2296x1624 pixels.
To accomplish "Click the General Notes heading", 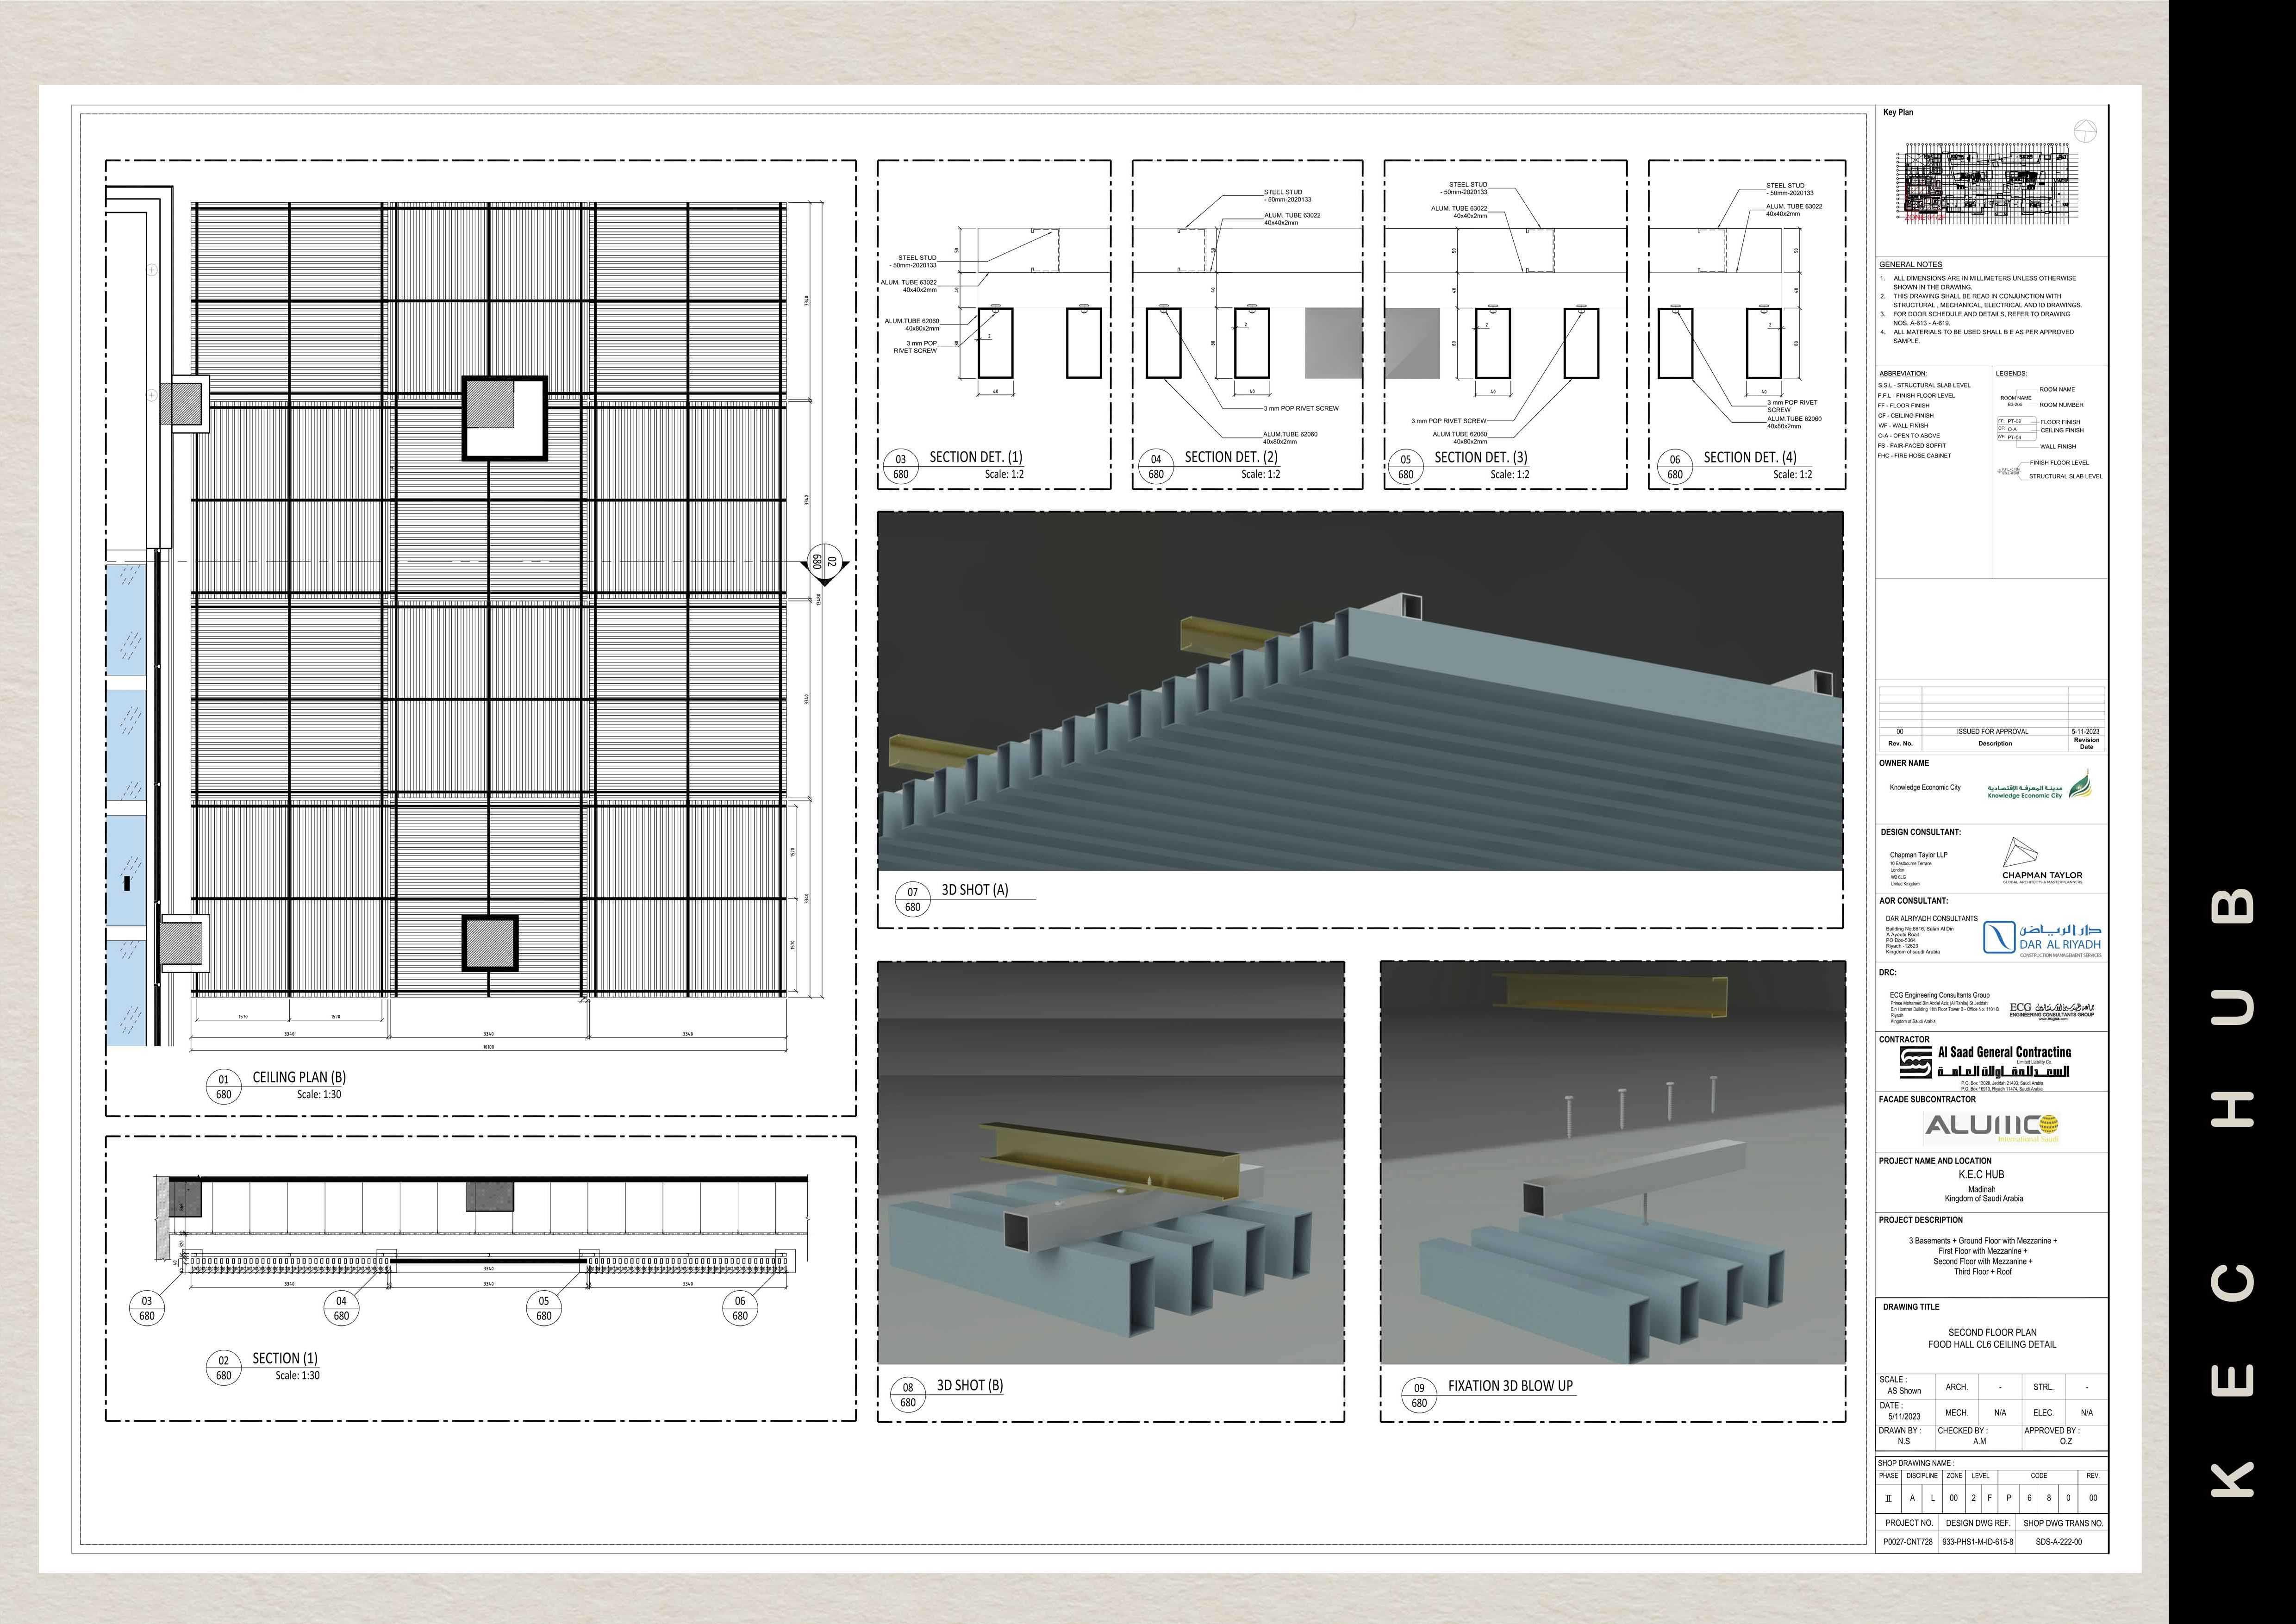I will tap(1910, 265).
